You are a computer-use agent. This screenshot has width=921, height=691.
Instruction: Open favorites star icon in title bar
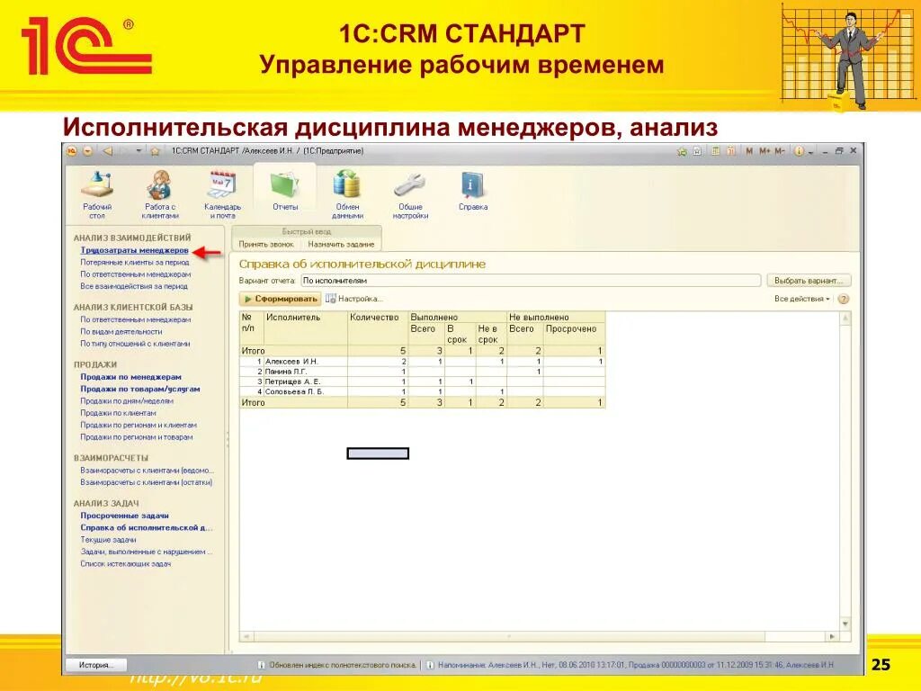pos(155,151)
